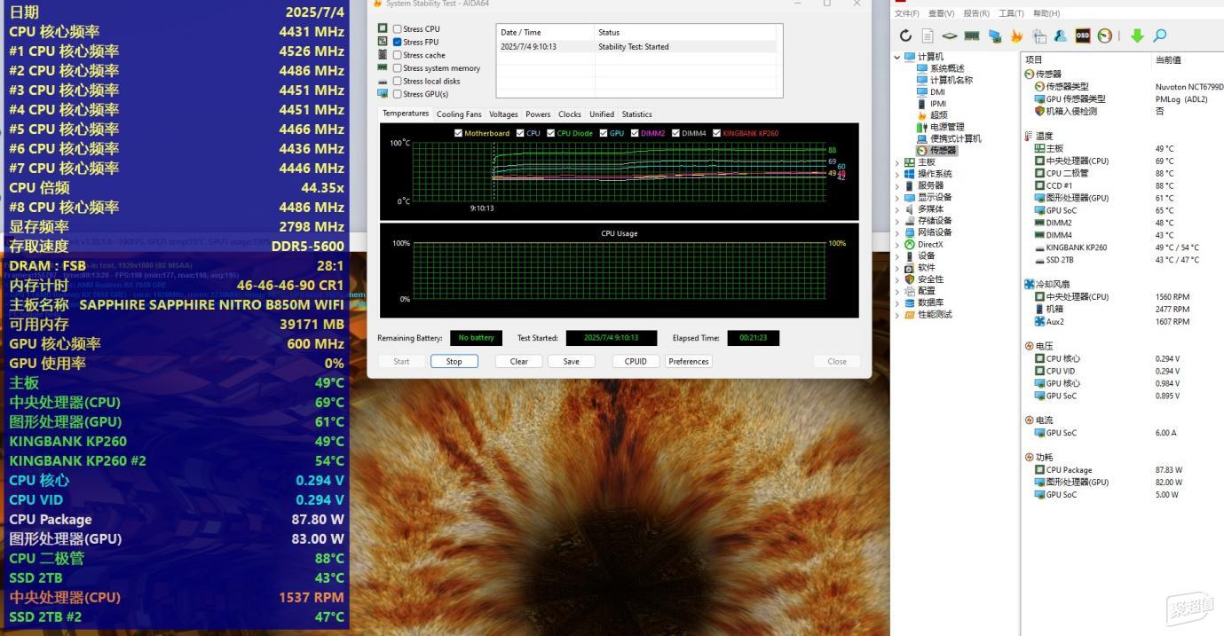Viewport: 1224px width, 636px height.
Task: Expand the 软件 tree node
Action: point(897,268)
